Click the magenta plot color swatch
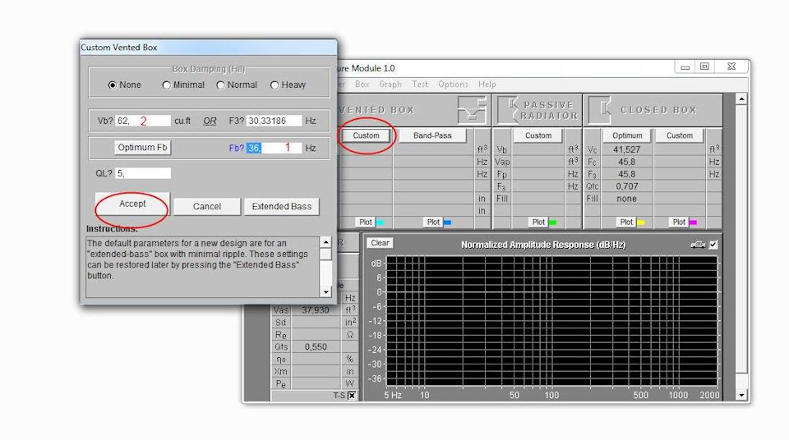789x440 pixels. click(694, 222)
